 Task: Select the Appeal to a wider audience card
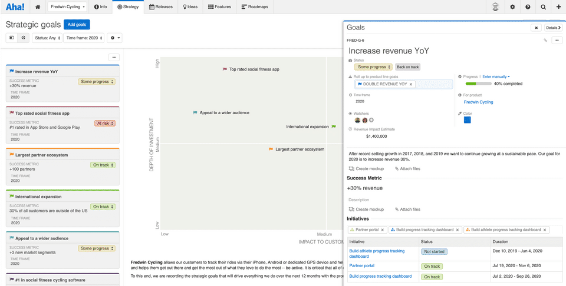point(62,250)
